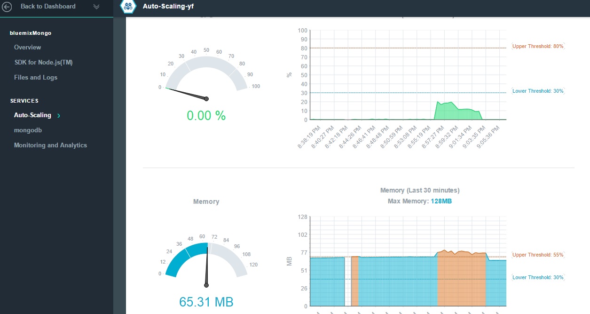Go to Files and Logs

click(36, 77)
